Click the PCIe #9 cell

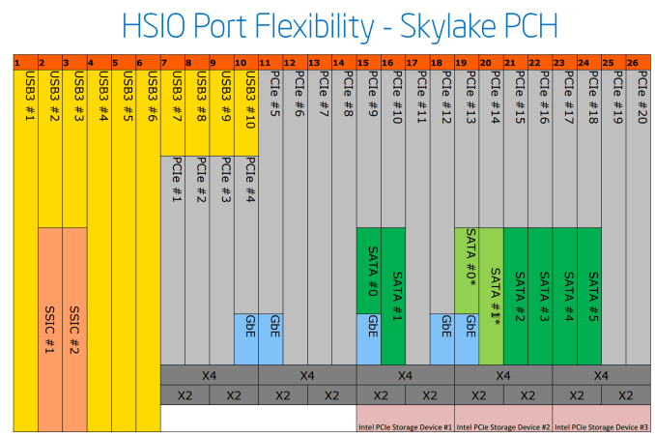tap(369, 149)
